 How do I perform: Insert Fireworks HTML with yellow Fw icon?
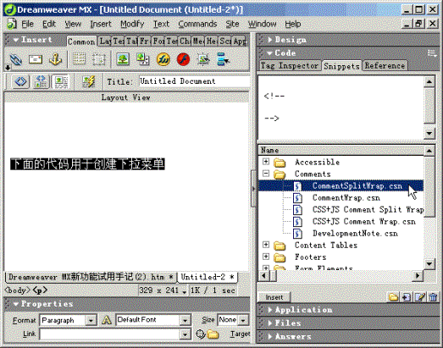click(163, 59)
